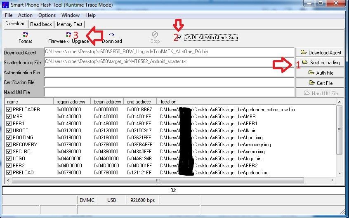Uncheck the LOGO partition checkbox
The height and width of the screenshot is (218, 349).
(9, 158)
